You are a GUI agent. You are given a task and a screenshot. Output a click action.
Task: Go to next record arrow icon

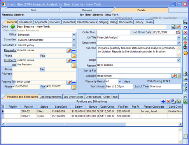pyautogui.click(x=185, y=84)
